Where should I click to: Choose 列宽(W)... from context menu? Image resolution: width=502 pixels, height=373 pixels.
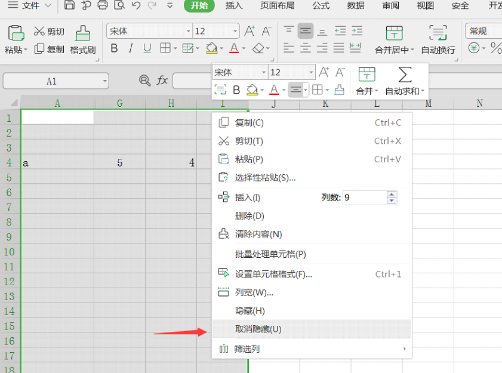tap(312, 292)
